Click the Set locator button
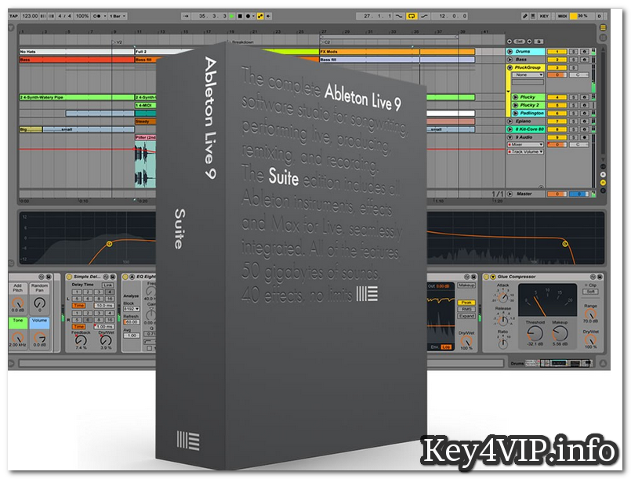Screen dimensions: 631x479 click(x=520, y=41)
